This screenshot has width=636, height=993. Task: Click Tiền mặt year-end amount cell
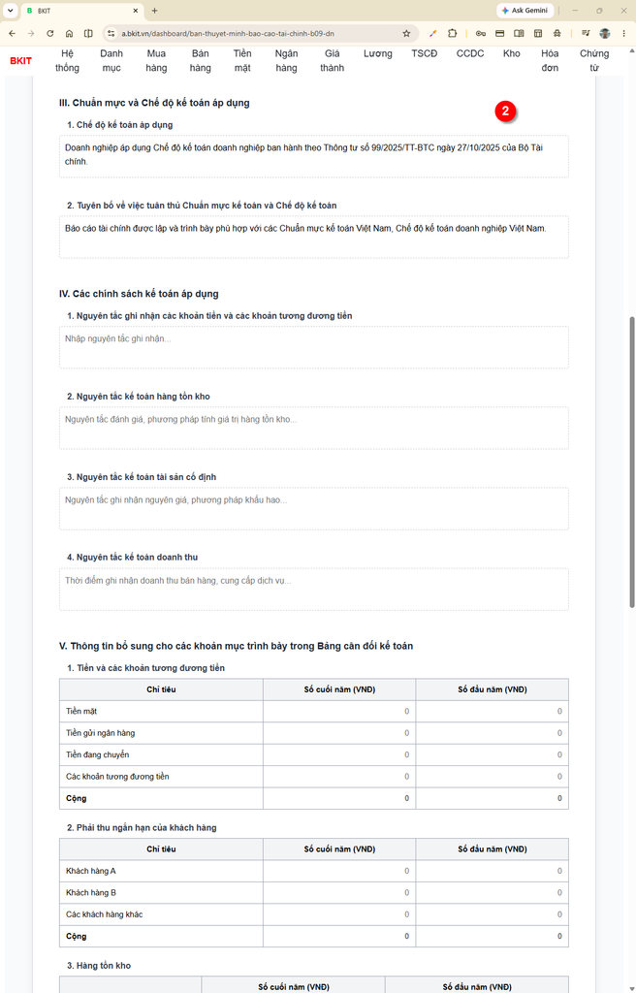pos(339,711)
